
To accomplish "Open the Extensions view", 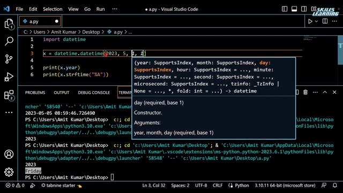I will [9, 95].
